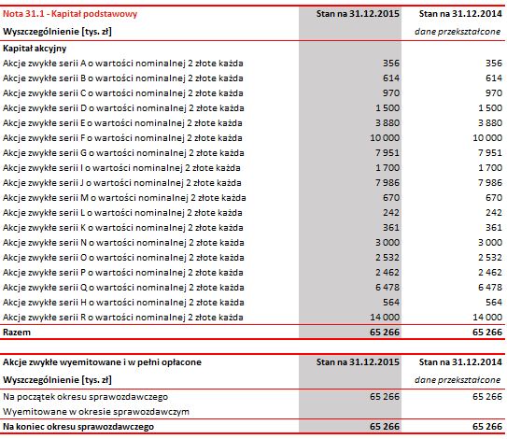Image resolution: width=507 pixels, height=439 pixels.
Task: Click the Razem total 65 266 for 31.12.2014
Action: [487, 333]
